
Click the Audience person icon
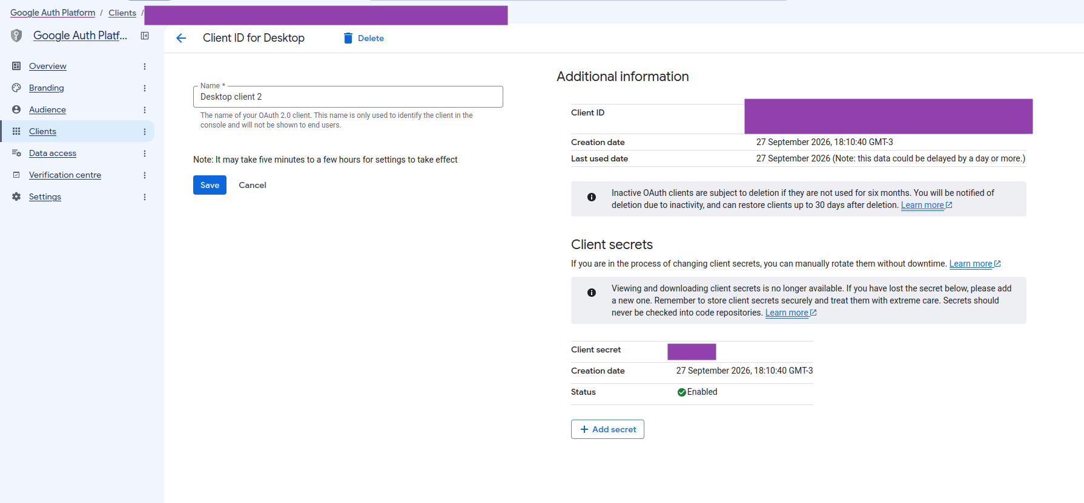coord(16,109)
